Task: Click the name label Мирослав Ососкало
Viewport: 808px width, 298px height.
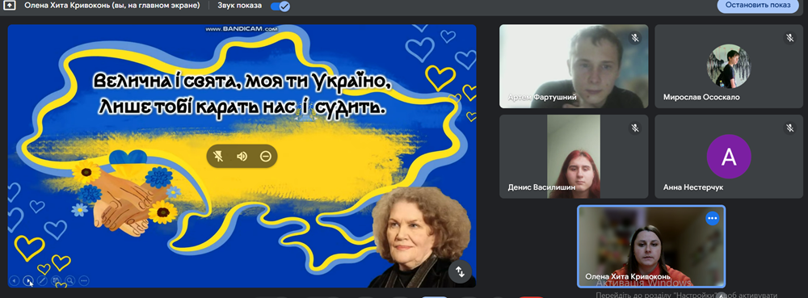Action: click(x=701, y=97)
